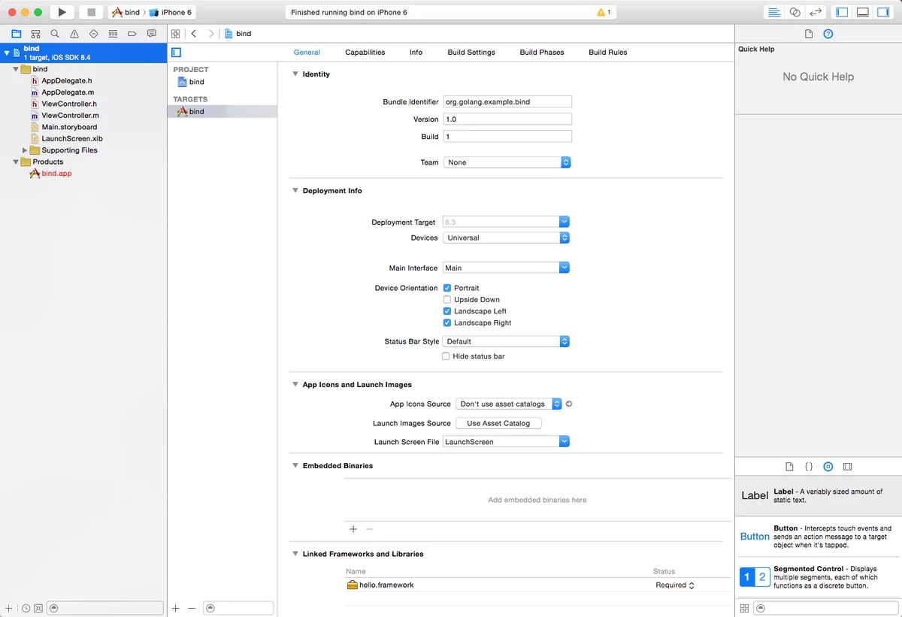Open the Devices dropdown
Image resolution: width=902 pixels, height=617 pixels.
pos(506,237)
